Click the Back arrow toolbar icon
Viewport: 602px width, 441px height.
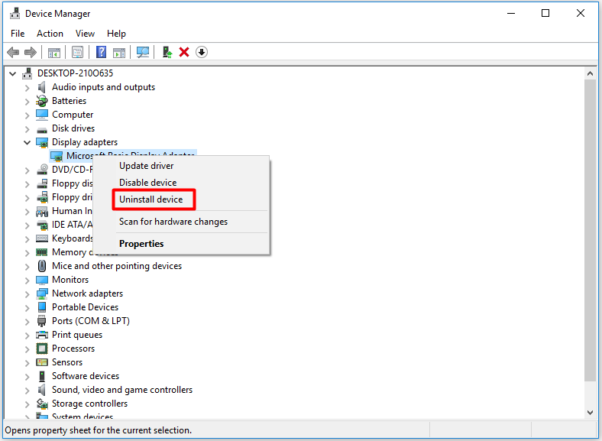(x=13, y=52)
